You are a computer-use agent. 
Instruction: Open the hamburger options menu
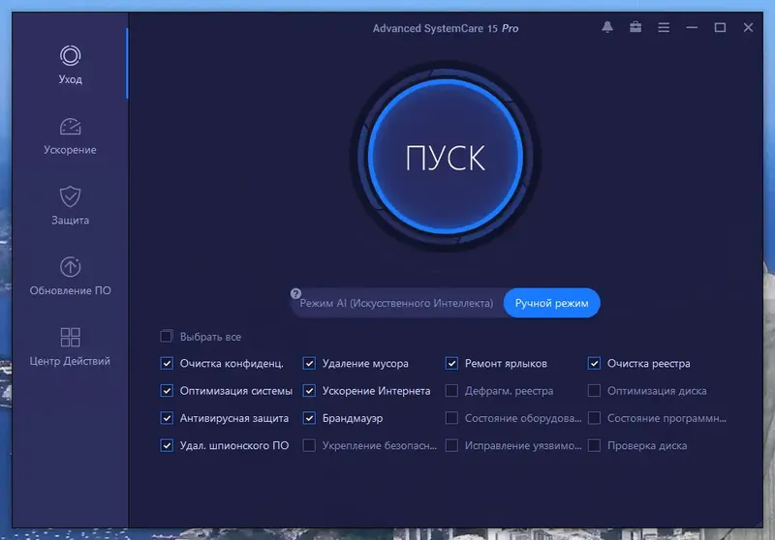click(664, 28)
